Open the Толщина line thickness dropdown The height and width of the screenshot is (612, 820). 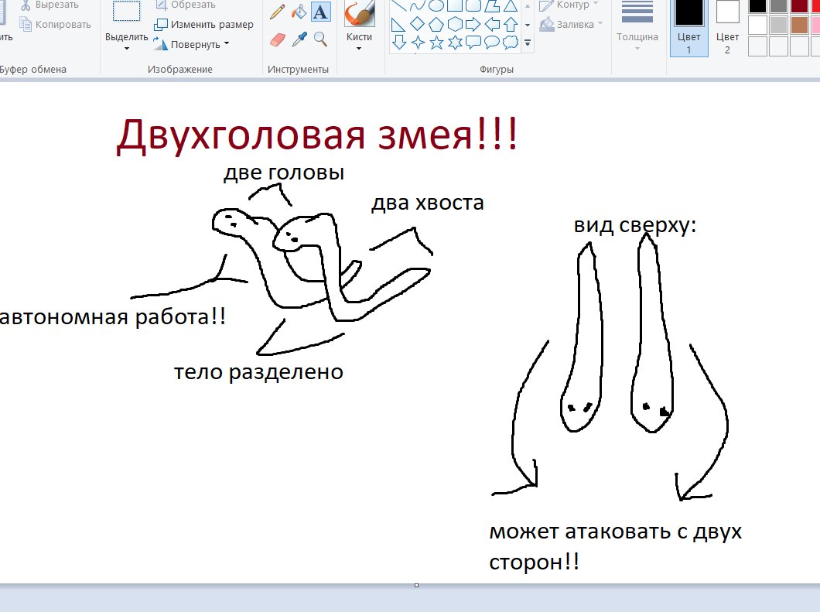[637, 37]
